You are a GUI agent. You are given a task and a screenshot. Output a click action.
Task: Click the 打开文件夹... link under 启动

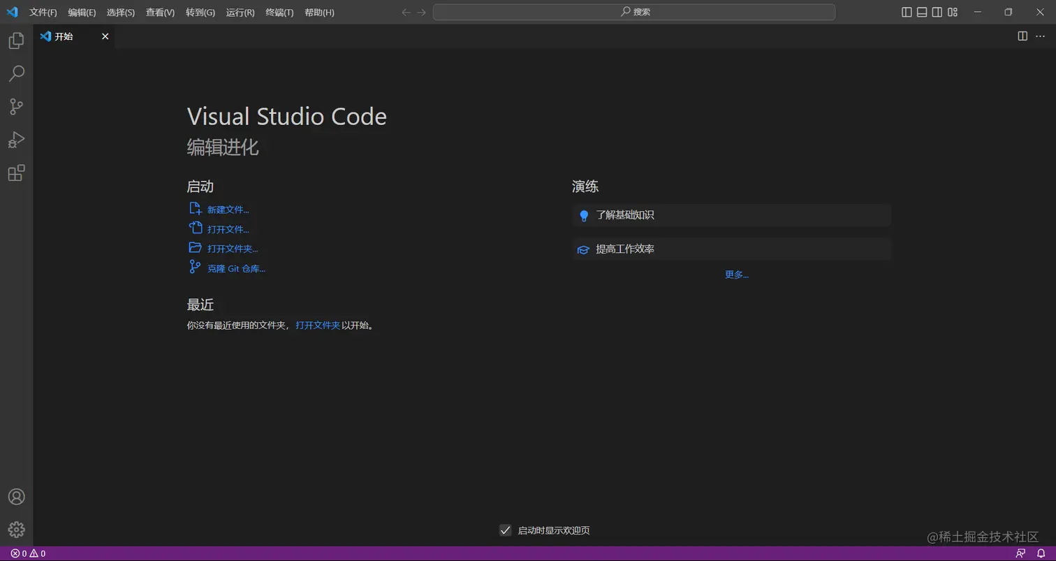233,249
